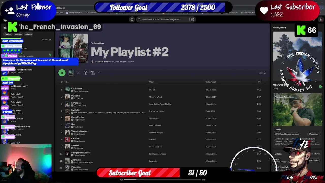This screenshot has height=183, width=325.
Task: Click S'abonner to follow Lundy
Action: [314, 134]
